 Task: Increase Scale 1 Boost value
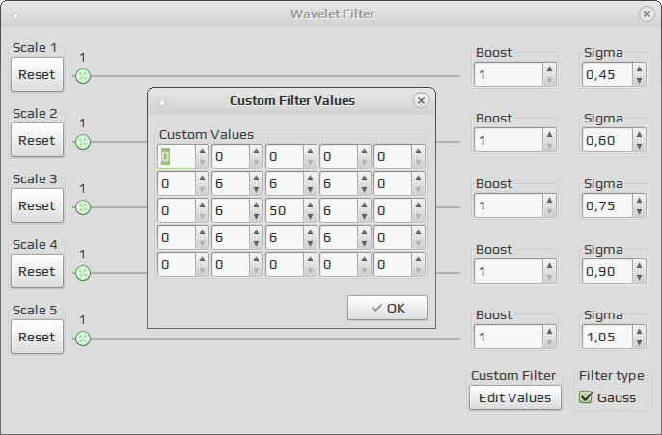click(x=549, y=68)
